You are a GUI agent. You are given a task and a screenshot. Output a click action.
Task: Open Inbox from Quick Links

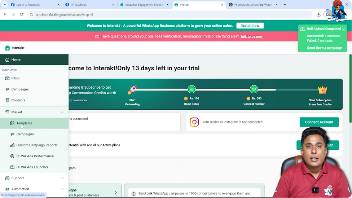[x=34, y=78]
